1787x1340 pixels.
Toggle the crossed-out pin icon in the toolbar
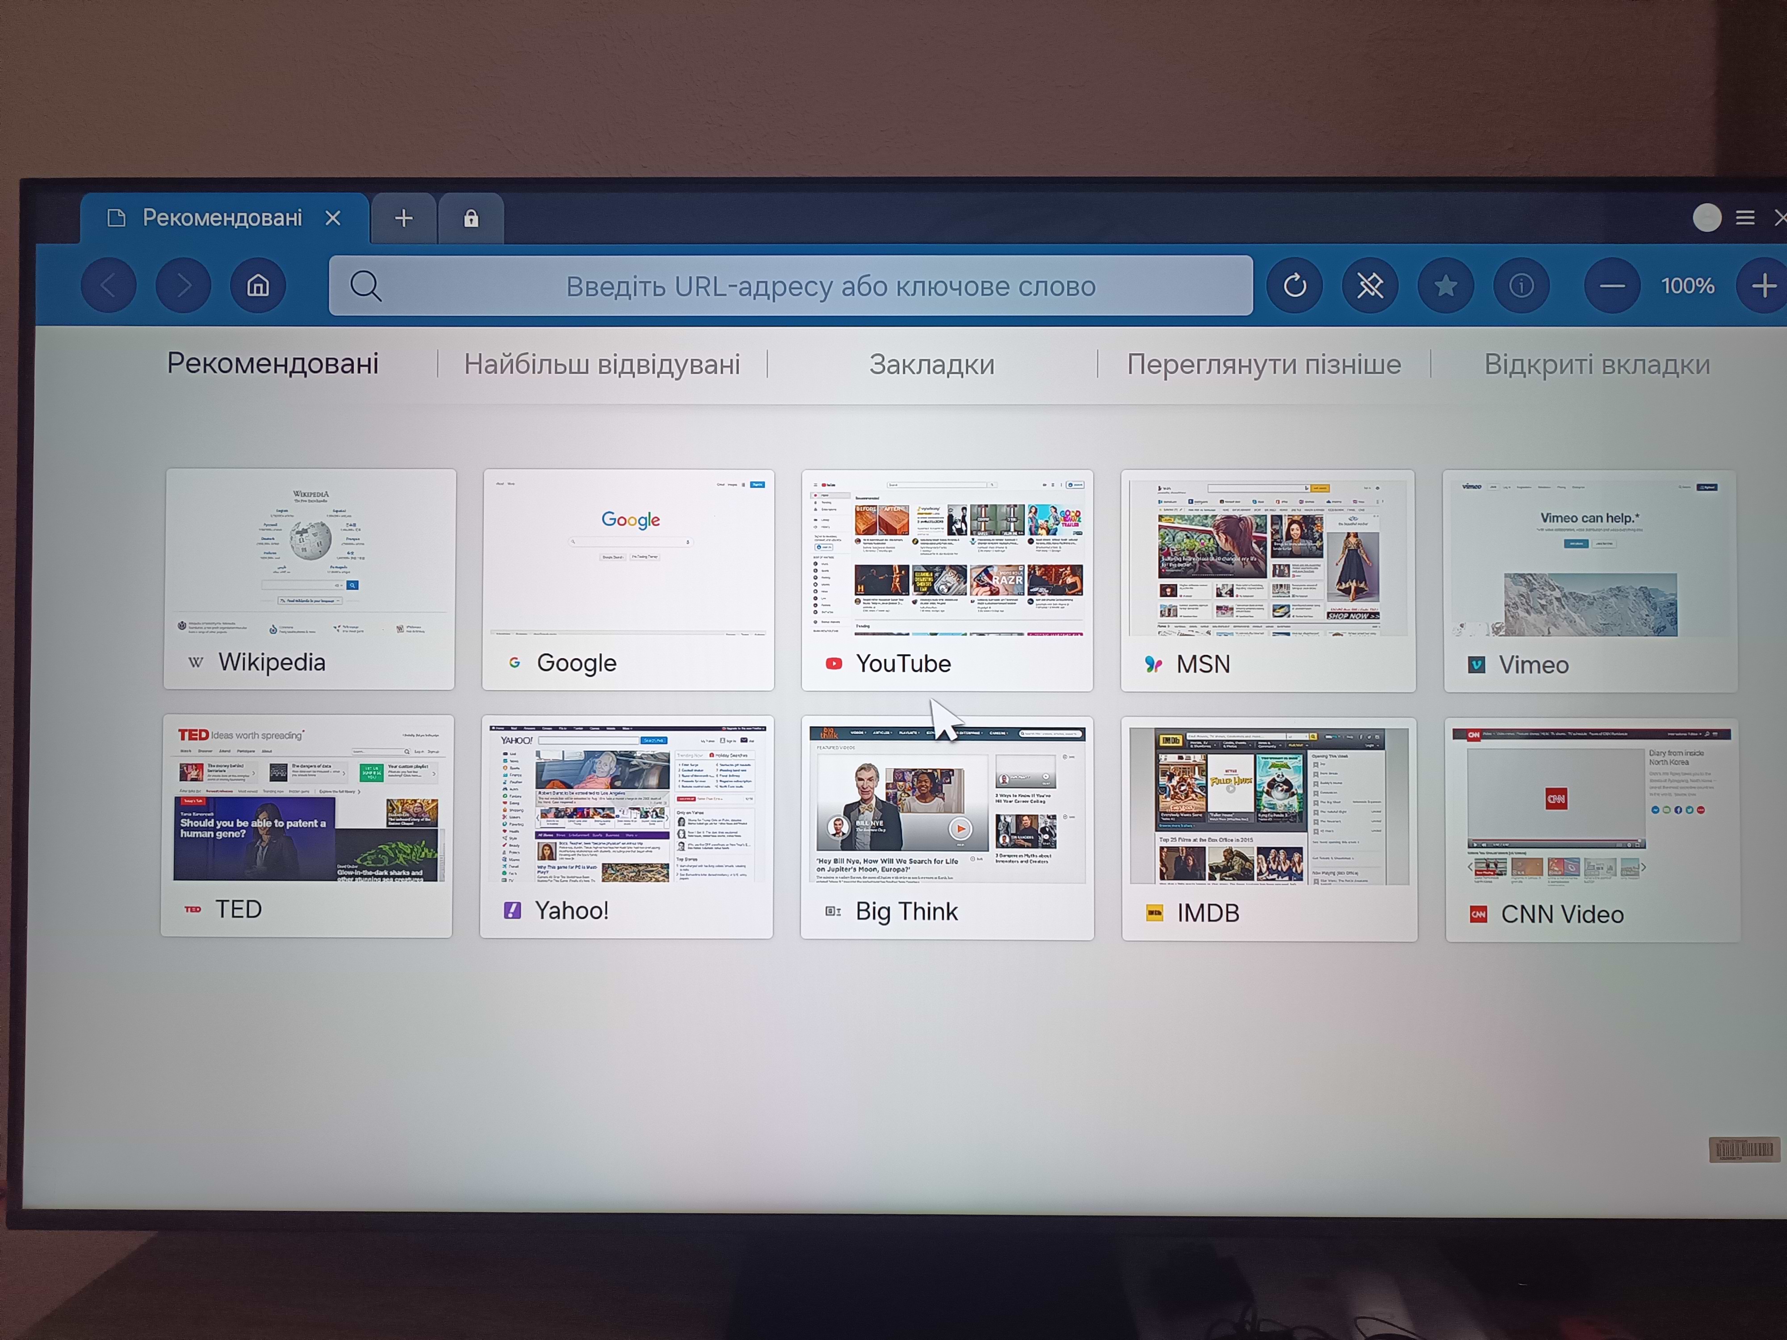point(1370,285)
